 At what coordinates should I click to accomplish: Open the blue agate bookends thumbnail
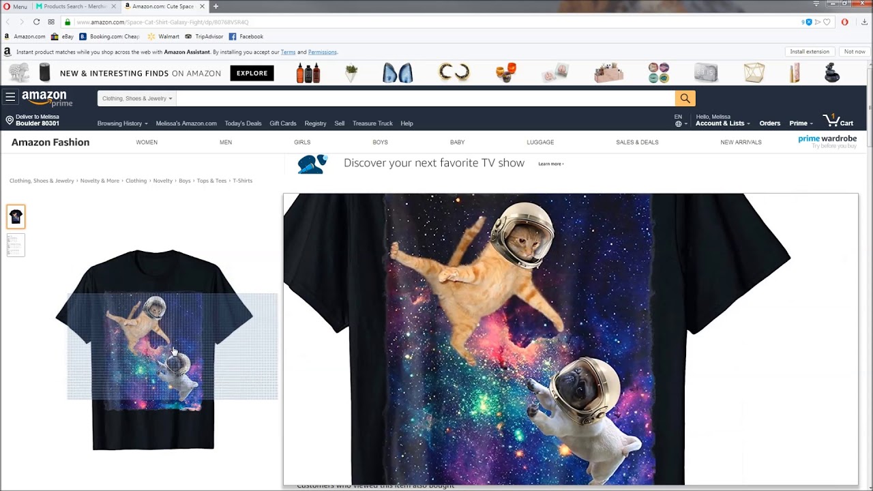pyautogui.click(x=397, y=72)
